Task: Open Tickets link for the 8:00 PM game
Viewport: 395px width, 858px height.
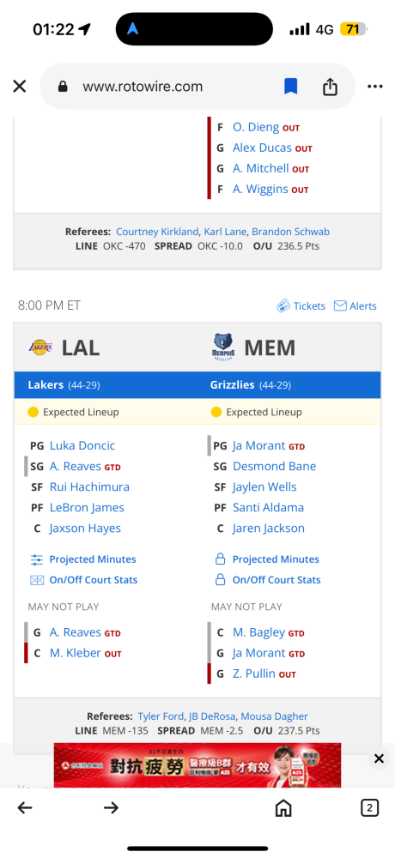Action: click(301, 306)
